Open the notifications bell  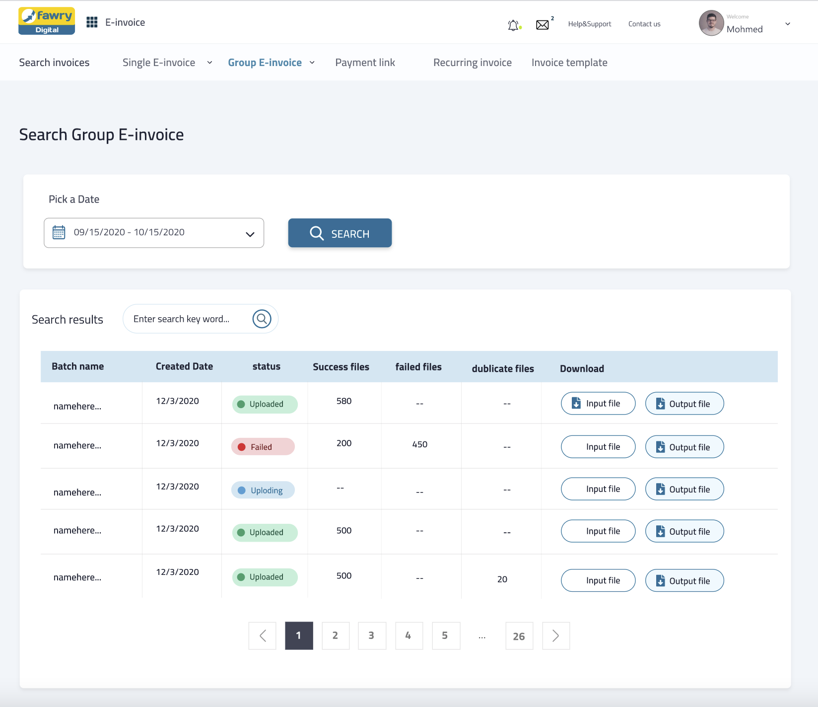514,25
